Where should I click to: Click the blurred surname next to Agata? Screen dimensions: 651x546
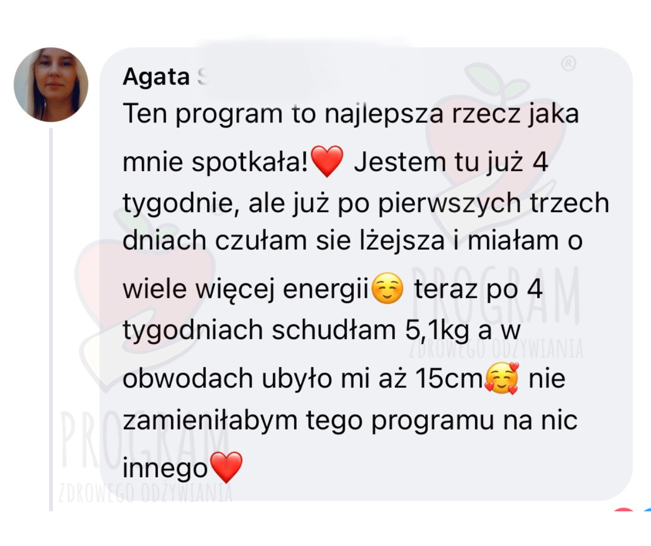pyautogui.click(x=252, y=77)
